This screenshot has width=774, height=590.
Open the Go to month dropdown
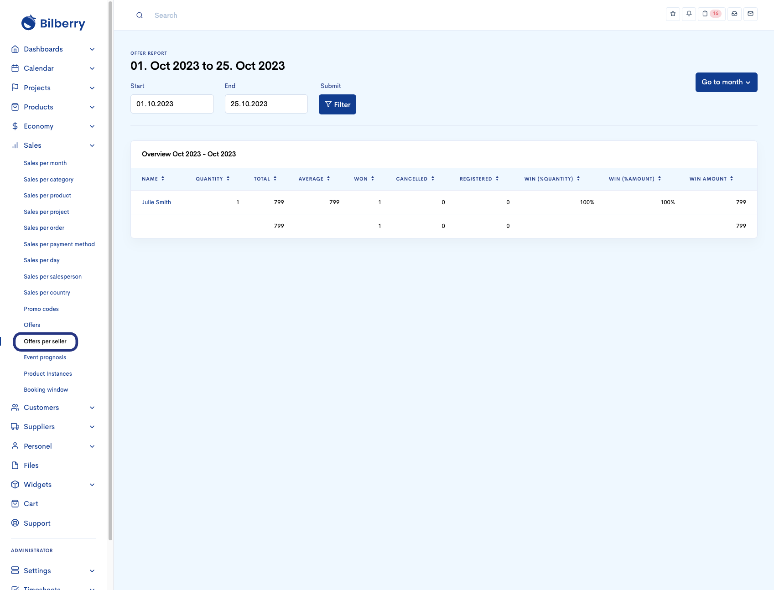[x=726, y=82]
